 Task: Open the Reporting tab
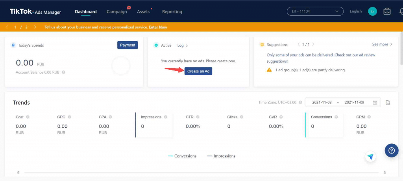[x=172, y=12]
